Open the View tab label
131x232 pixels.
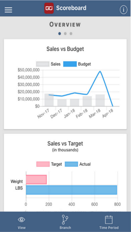coord(22,228)
